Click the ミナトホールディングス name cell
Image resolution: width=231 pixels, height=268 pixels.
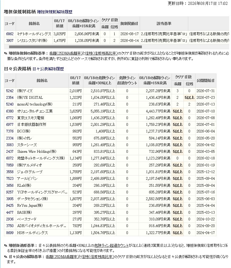[34, 34]
